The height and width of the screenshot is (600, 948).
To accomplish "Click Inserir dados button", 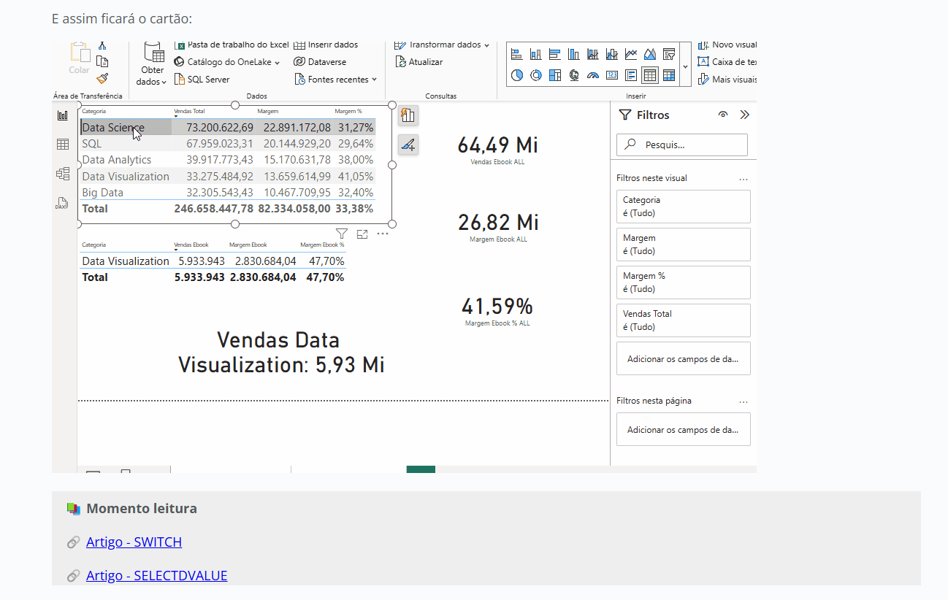I will (x=326, y=45).
